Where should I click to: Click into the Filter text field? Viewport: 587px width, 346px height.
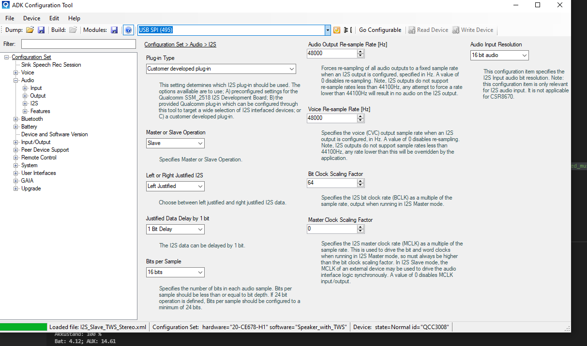click(78, 44)
